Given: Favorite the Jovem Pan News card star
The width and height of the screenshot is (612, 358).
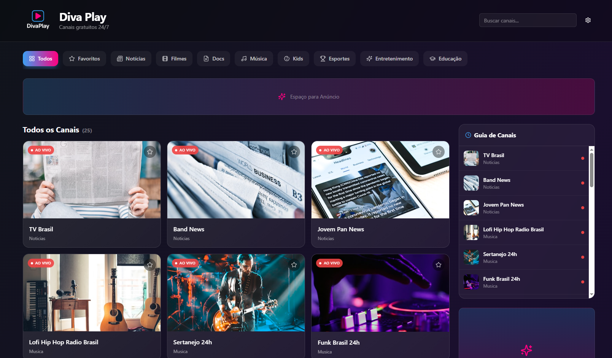Looking at the screenshot, I should [439, 152].
